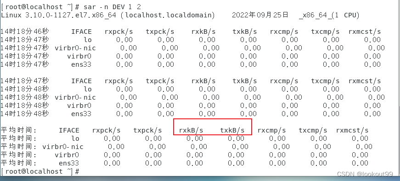
Task: Click 'virbr0-nic' in the 14时18分47秒 data row
Action: [75, 48]
